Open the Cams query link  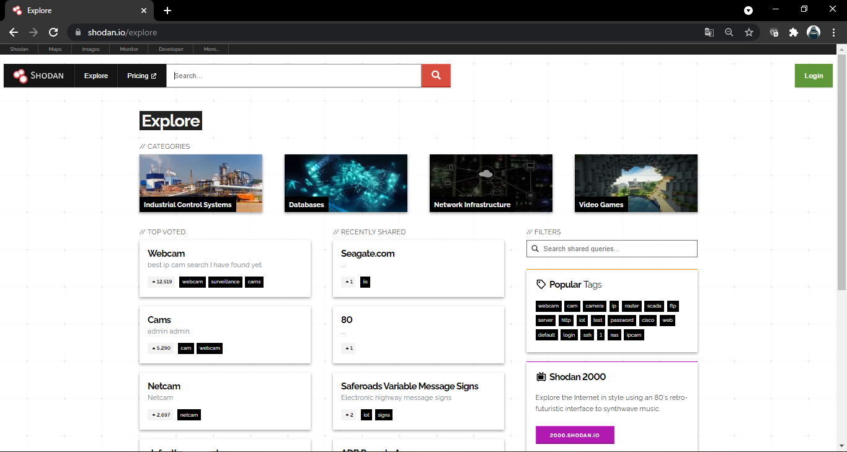point(159,319)
